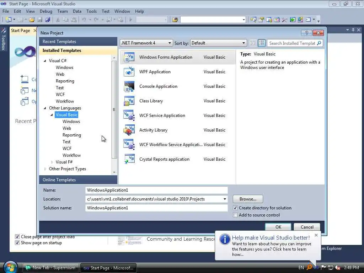This screenshot has height=273, width=364.
Task: Click the volume muted tray icon
Action: pos(338,267)
